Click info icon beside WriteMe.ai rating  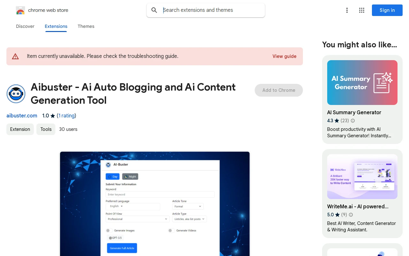tap(351, 215)
